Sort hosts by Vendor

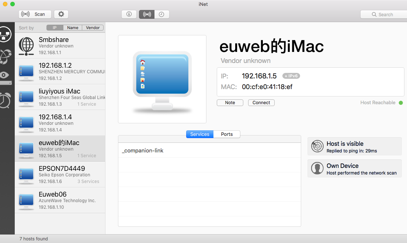[93, 28]
